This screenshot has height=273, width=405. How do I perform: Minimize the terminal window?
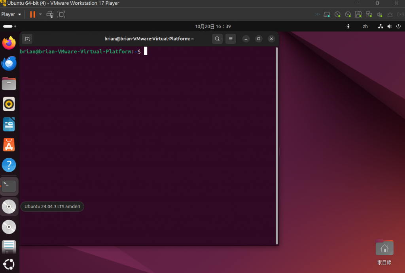click(x=246, y=39)
